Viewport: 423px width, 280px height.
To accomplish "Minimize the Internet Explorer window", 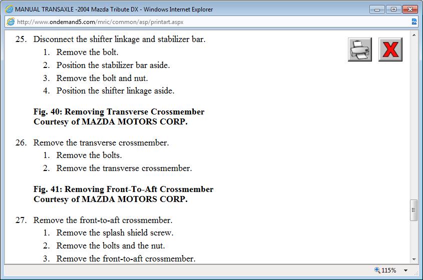I will tap(377, 9).
